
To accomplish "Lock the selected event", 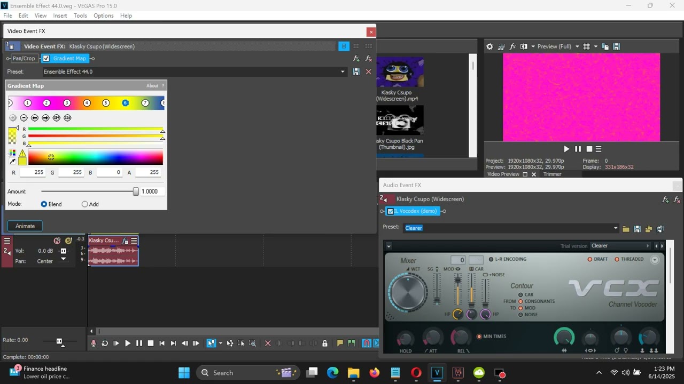I will (325, 343).
